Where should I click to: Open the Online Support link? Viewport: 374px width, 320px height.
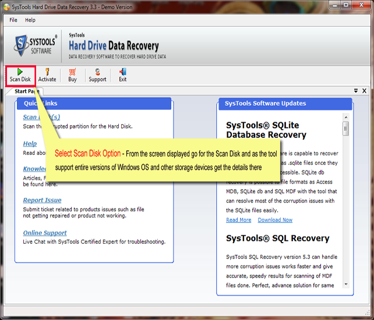(x=45, y=233)
